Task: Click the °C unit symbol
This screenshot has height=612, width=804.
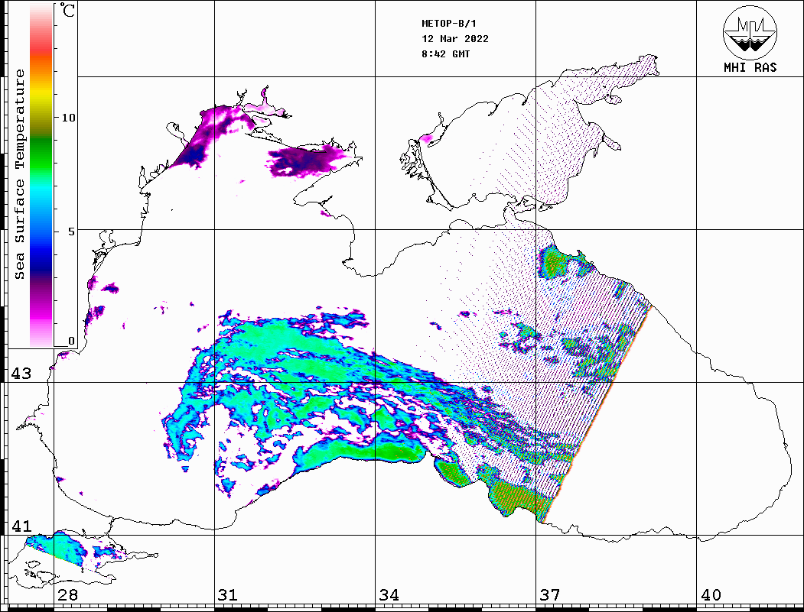Action: 67,10
